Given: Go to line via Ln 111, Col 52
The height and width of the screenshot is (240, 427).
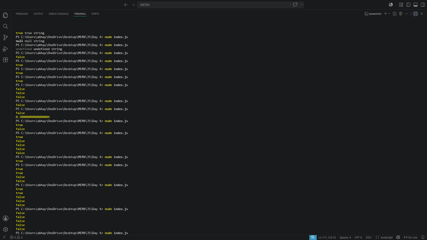Looking at the screenshot, I should pyautogui.click(x=327, y=237).
